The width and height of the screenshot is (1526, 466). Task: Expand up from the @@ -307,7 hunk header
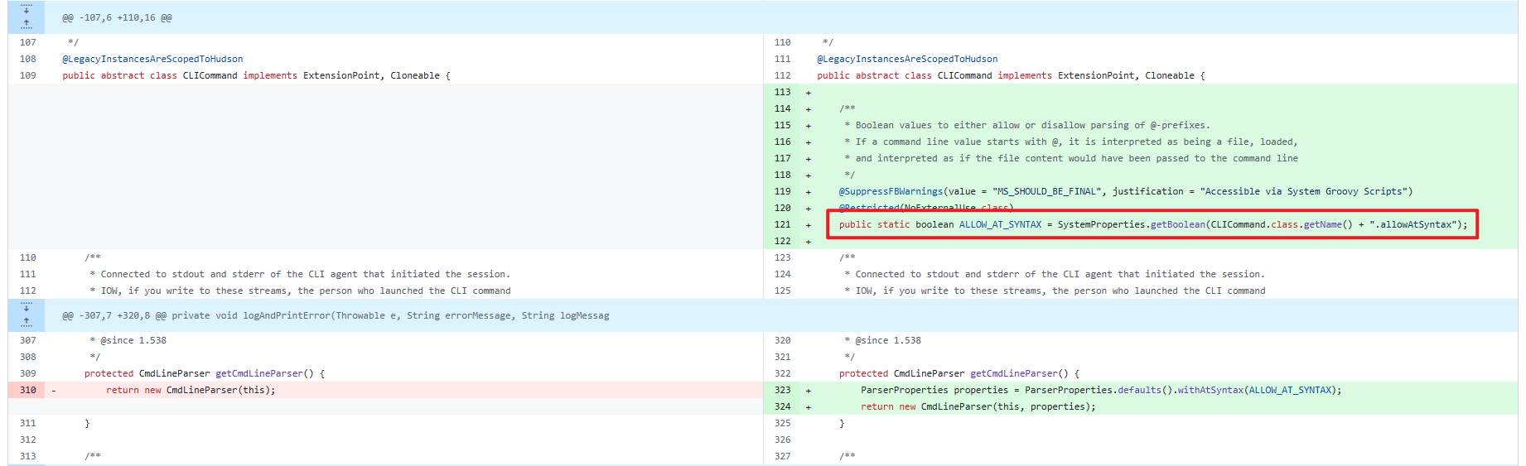pos(27,322)
